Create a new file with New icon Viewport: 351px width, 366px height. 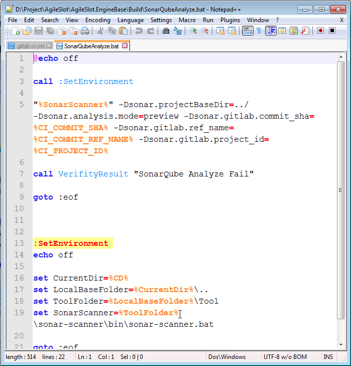(16, 31)
